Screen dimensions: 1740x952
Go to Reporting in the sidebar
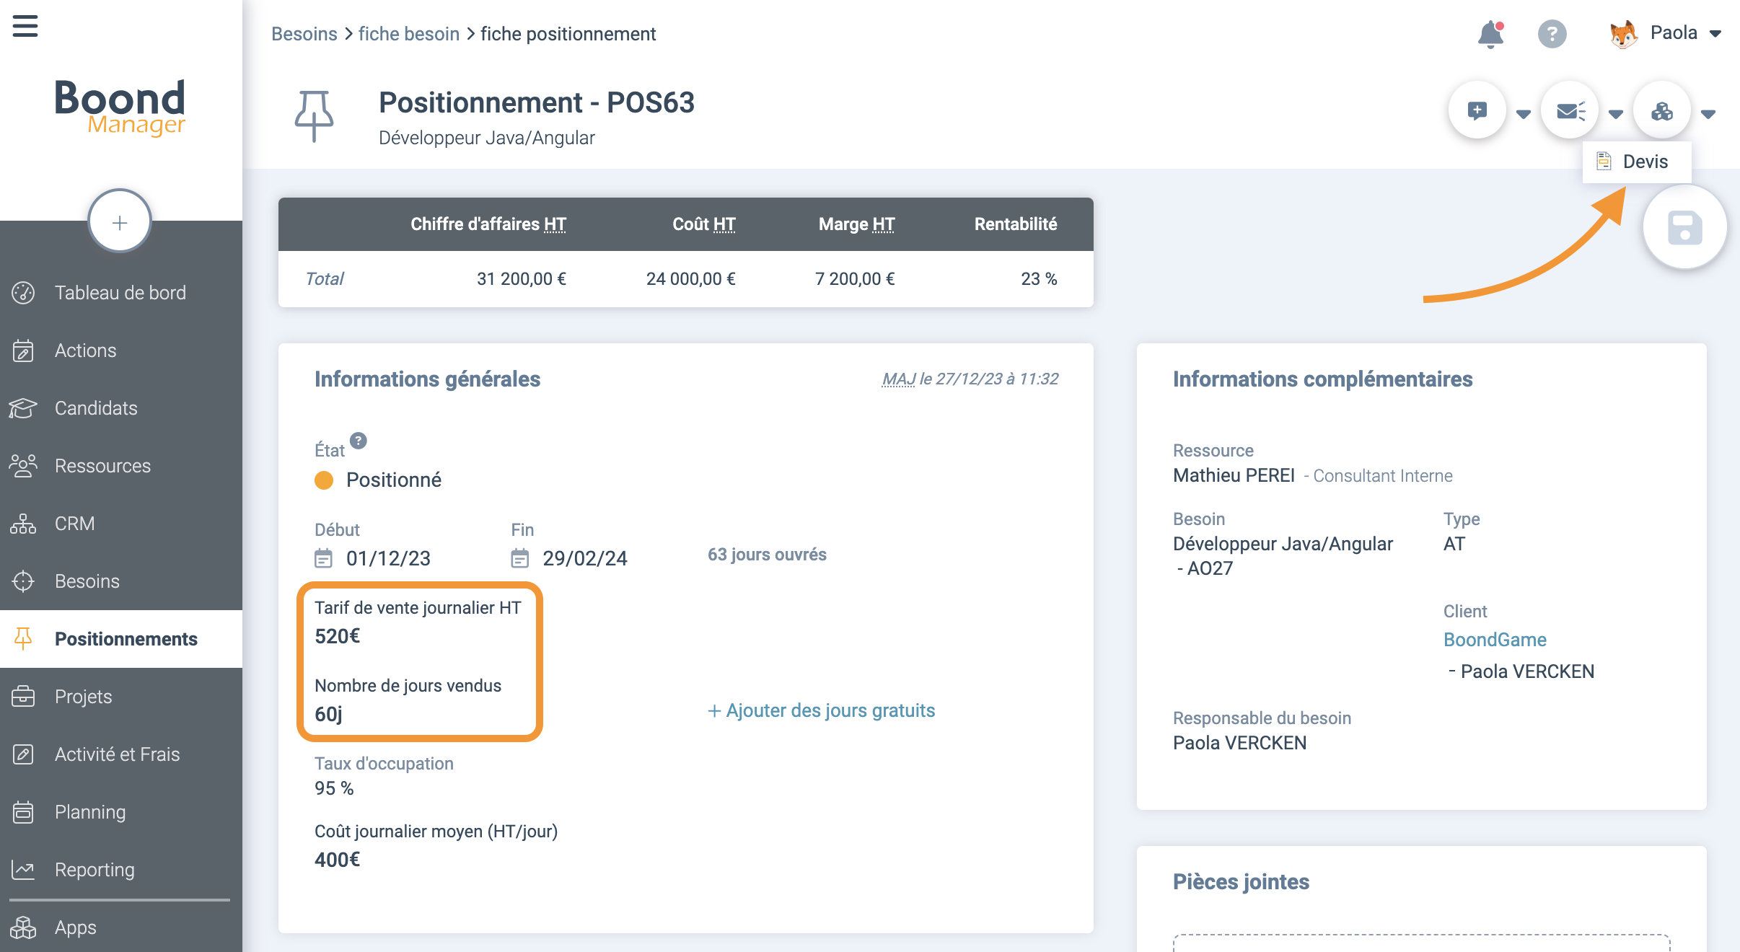(x=95, y=870)
